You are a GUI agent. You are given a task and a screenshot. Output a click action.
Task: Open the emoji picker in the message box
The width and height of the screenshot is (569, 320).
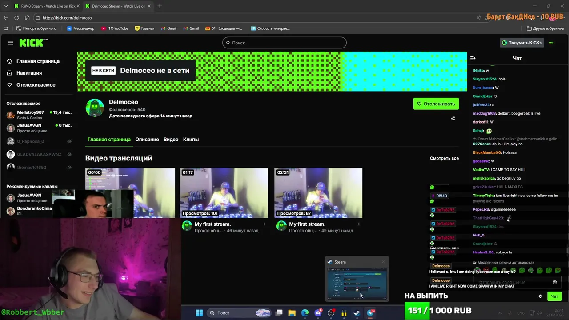[554, 282]
